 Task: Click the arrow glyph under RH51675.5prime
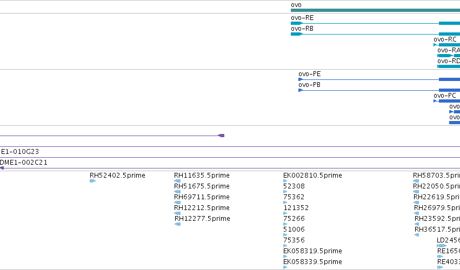(177, 192)
